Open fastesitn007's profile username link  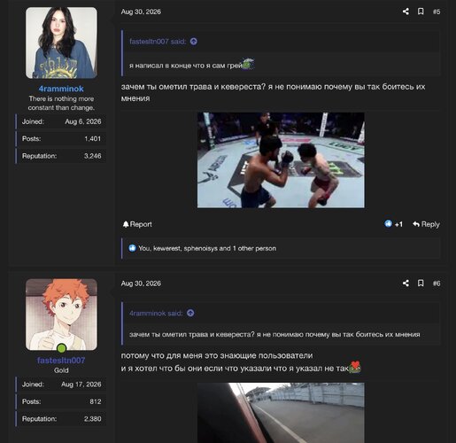[61, 361]
